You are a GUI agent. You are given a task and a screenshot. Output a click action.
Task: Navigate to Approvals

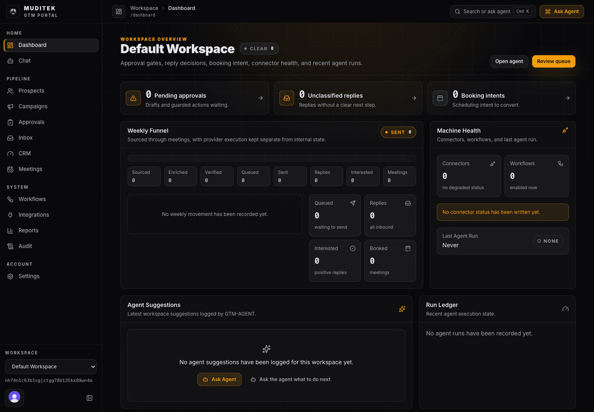tap(51, 122)
